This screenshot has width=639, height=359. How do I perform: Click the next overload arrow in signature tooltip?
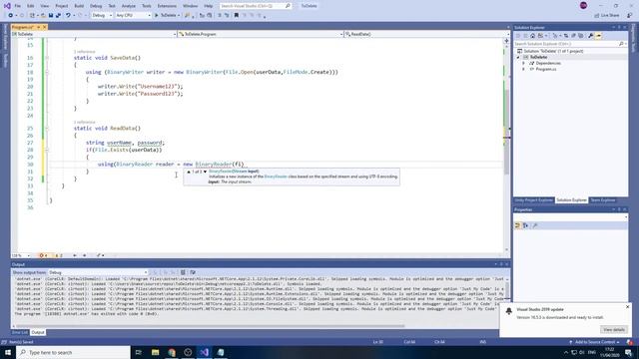tap(205, 172)
